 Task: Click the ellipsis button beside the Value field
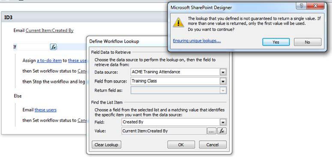[211, 131]
